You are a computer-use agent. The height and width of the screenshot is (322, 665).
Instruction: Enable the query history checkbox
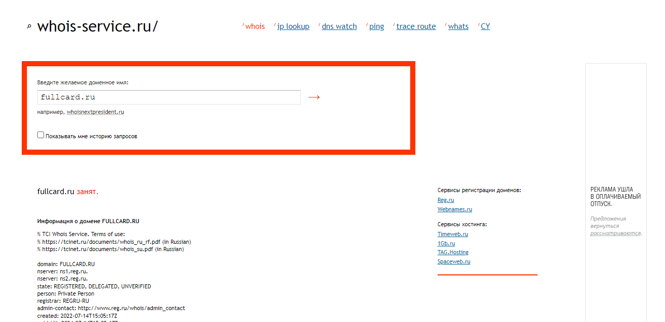coord(41,135)
